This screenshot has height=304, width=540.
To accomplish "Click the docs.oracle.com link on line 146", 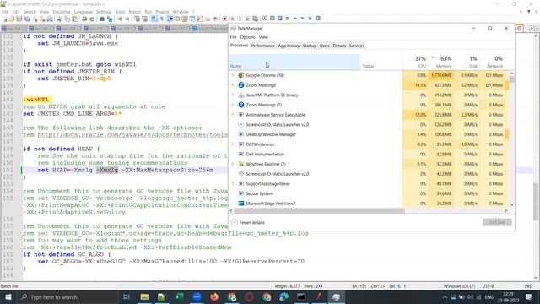I will [x=132, y=135].
